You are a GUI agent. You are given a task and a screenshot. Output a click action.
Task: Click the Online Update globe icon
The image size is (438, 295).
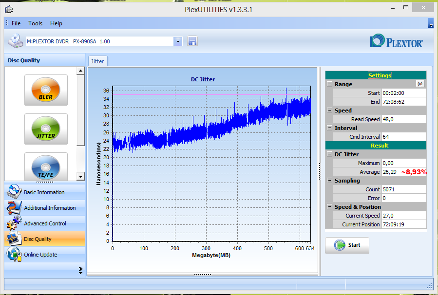pos(14,254)
